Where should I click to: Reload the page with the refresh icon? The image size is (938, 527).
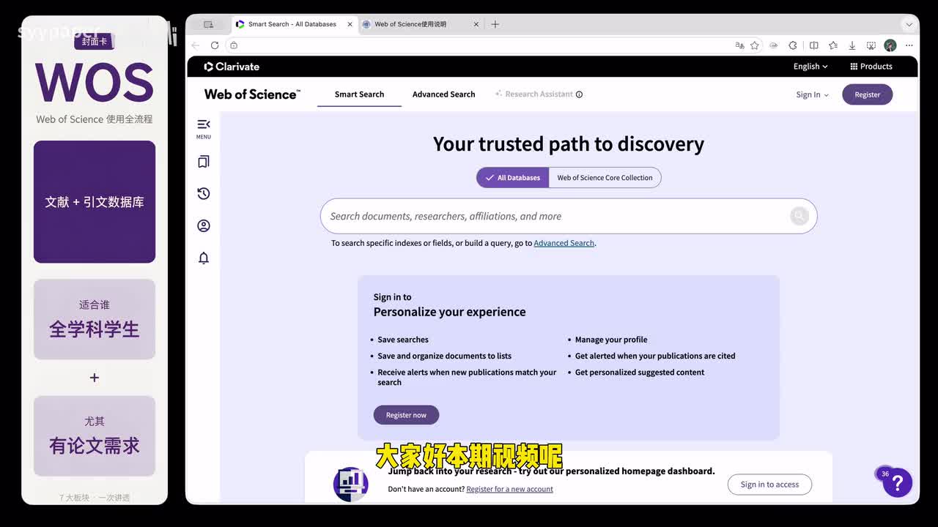[x=215, y=45]
